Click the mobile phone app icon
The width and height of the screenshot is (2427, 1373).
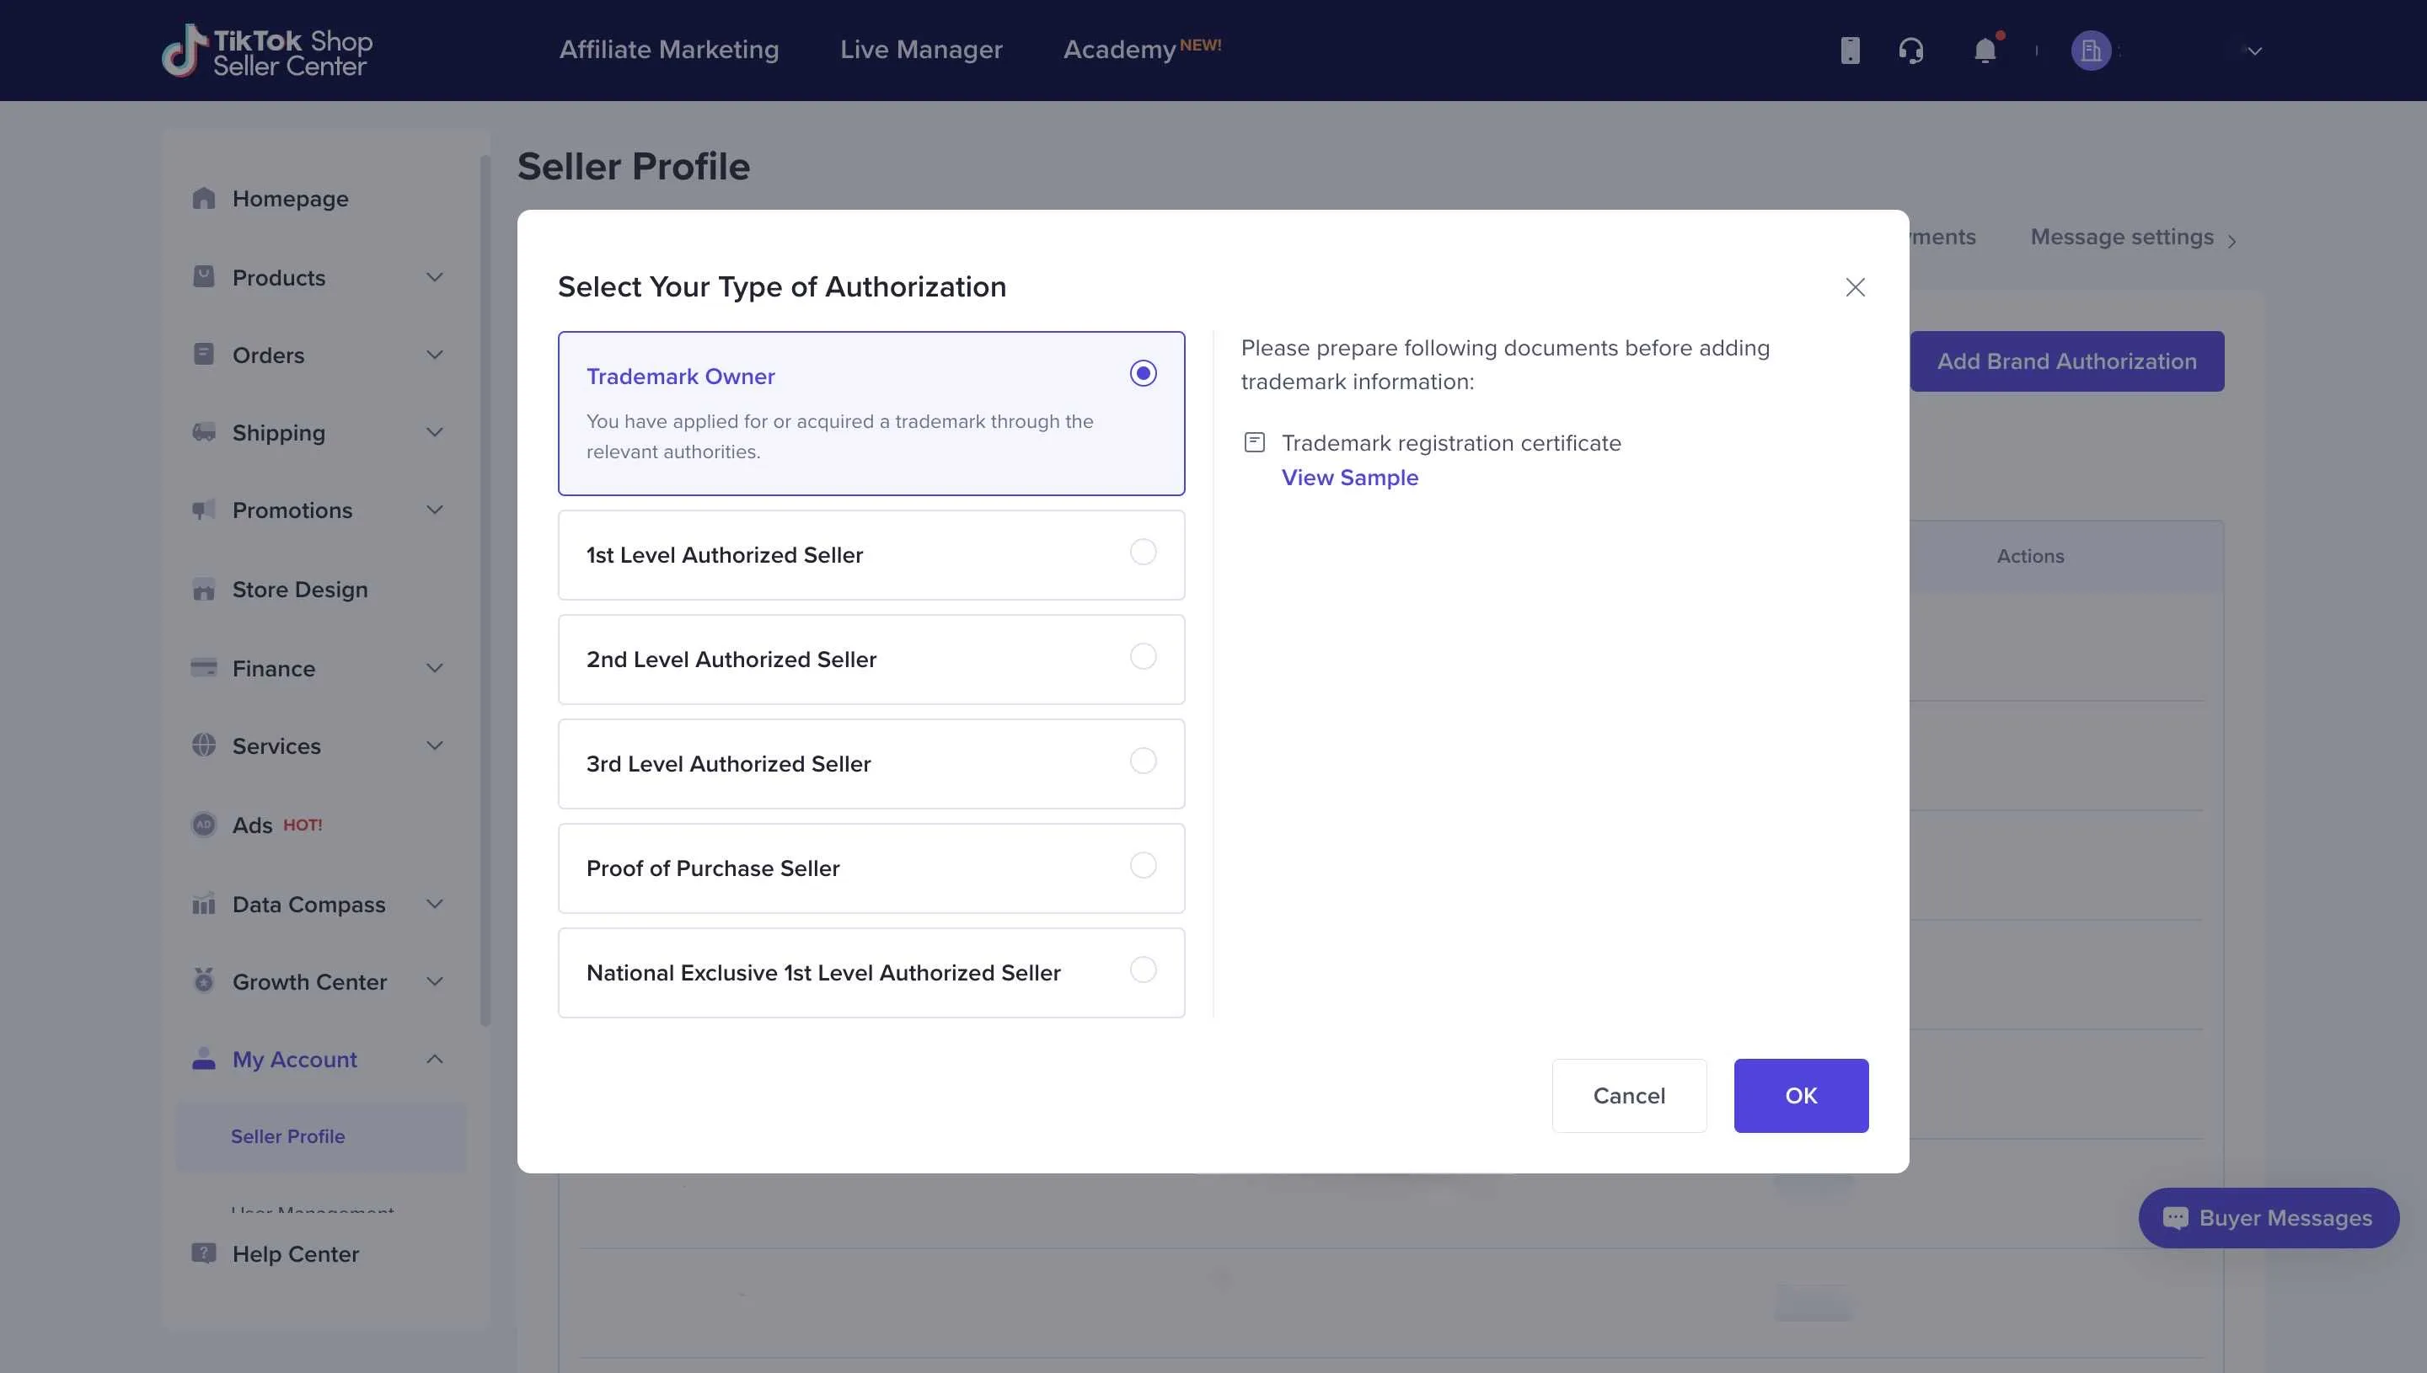pyautogui.click(x=1850, y=50)
